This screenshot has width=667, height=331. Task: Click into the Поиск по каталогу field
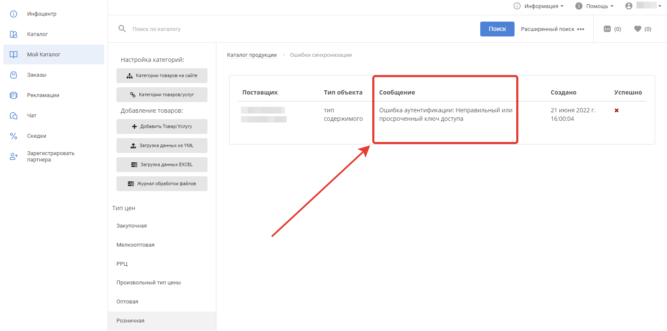296,29
